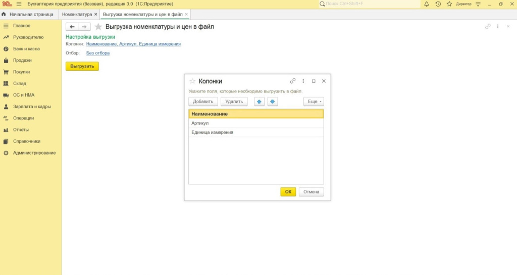Expand the Еще dropdown in dialog
The image size is (517, 275).
coord(314,102)
